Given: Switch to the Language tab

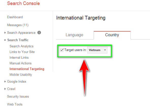Looking at the screenshot, I should (74, 35).
